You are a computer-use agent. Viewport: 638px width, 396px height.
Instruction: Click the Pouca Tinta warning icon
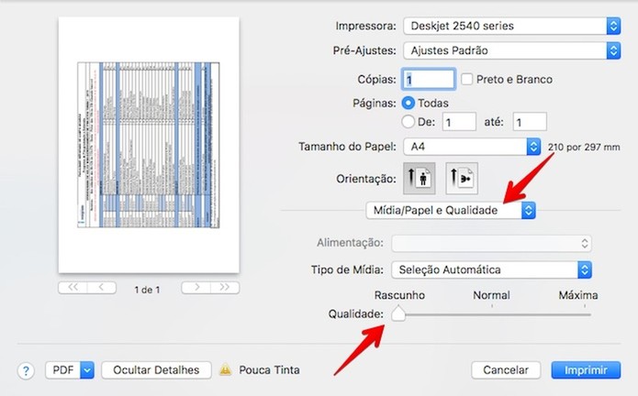coord(225,370)
